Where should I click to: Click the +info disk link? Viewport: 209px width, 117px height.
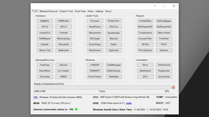pos(128,103)
